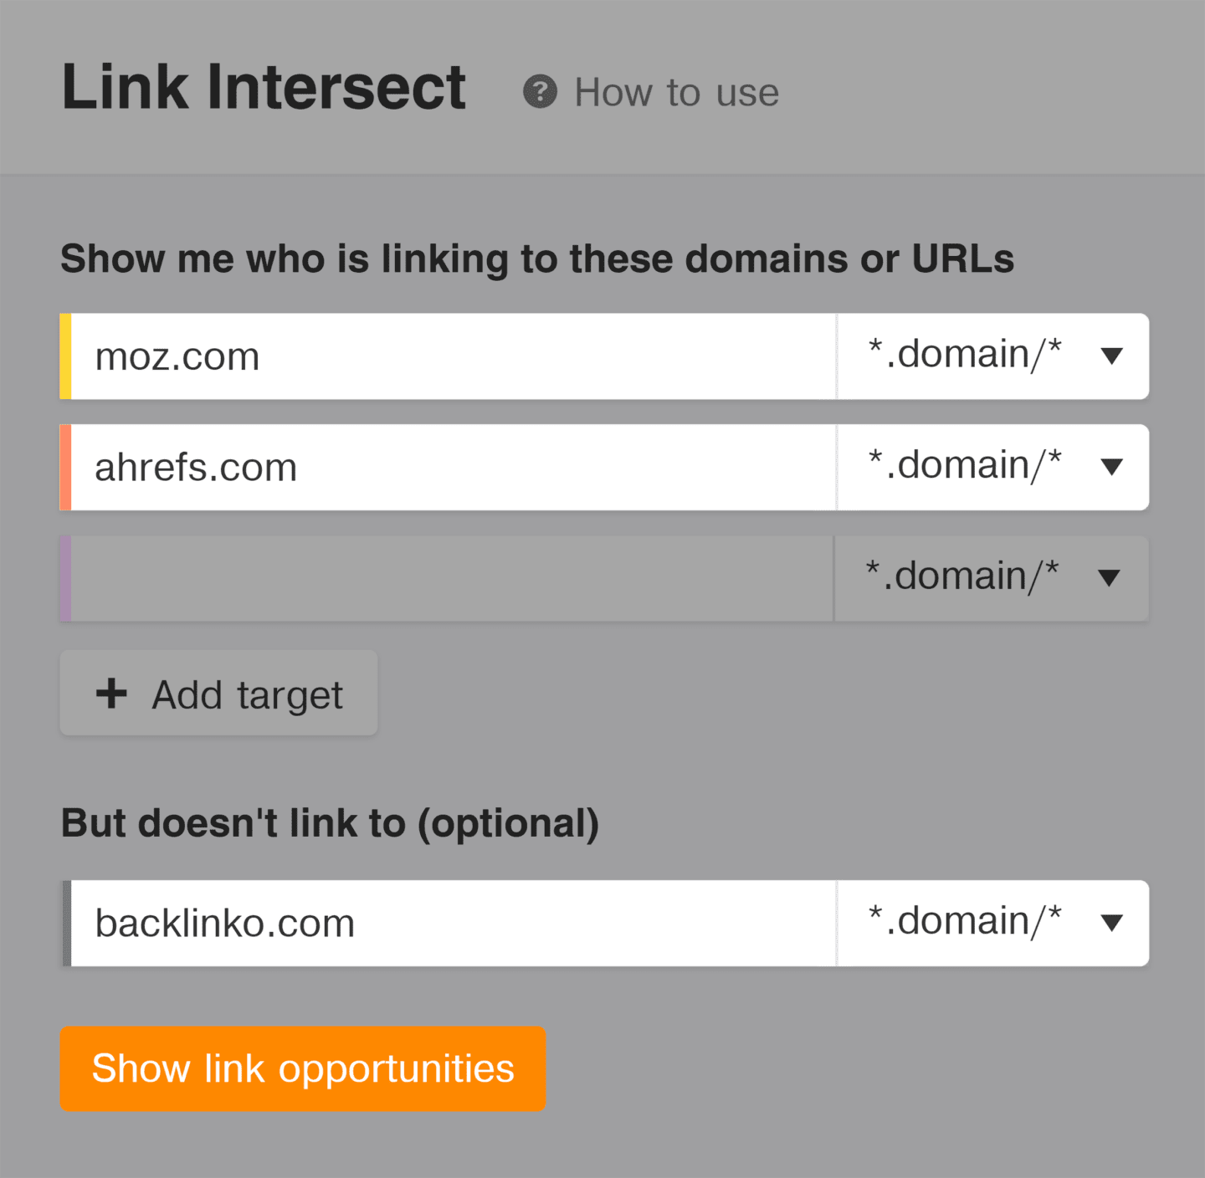Screen dimensions: 1205x1178
Task: Open the *.domain/* dropdown for backlinko.com
Action: pyautogui.click(x=992, y=922)
